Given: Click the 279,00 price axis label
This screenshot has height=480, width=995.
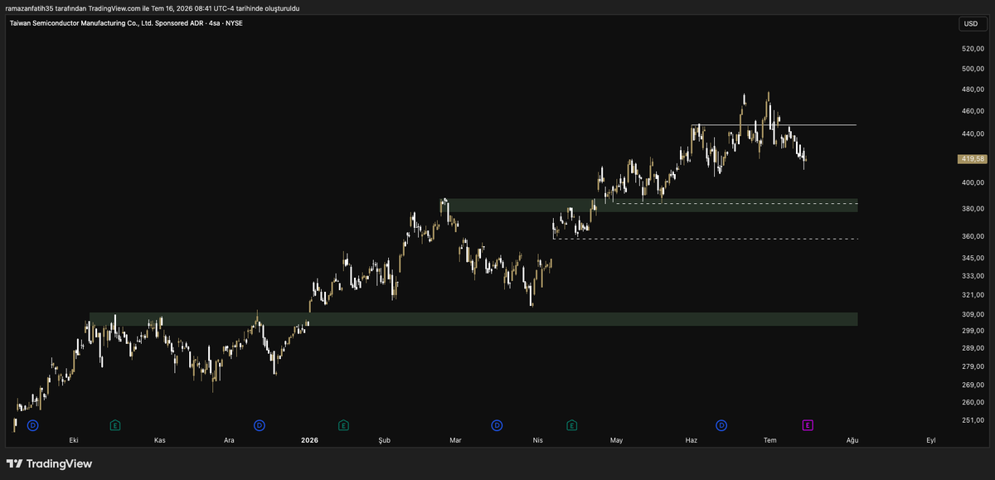Looking at the screenshot, I should coord(972,366).
